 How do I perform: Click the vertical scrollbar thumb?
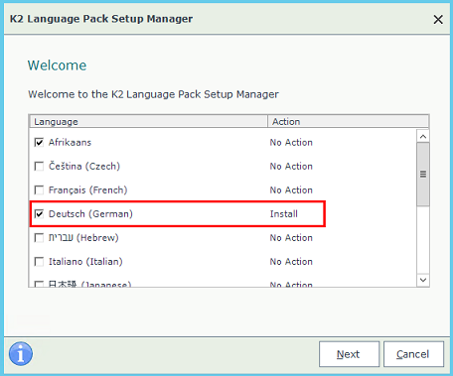click(x=423, y=175)
